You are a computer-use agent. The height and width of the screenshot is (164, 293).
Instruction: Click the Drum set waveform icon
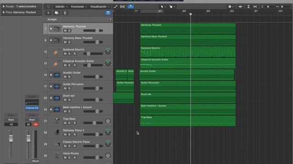click(x=57, y=98)
